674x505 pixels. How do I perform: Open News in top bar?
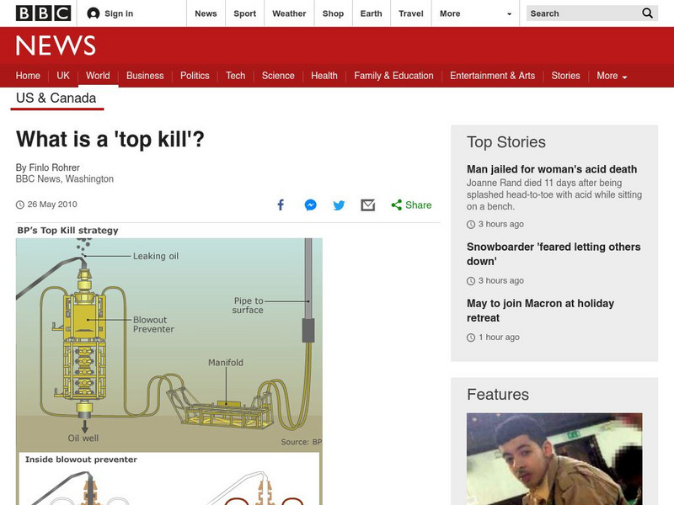(206, 13)
